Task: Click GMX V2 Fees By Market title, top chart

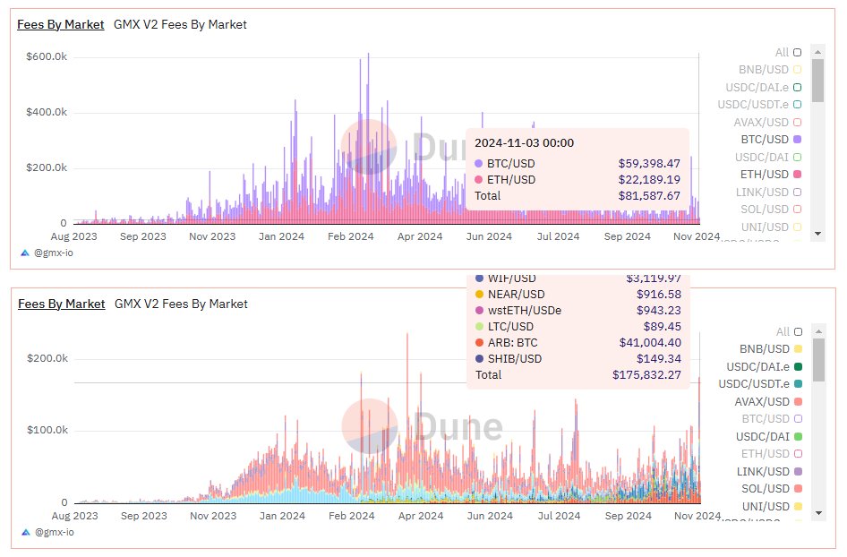Action: point(180,24)
